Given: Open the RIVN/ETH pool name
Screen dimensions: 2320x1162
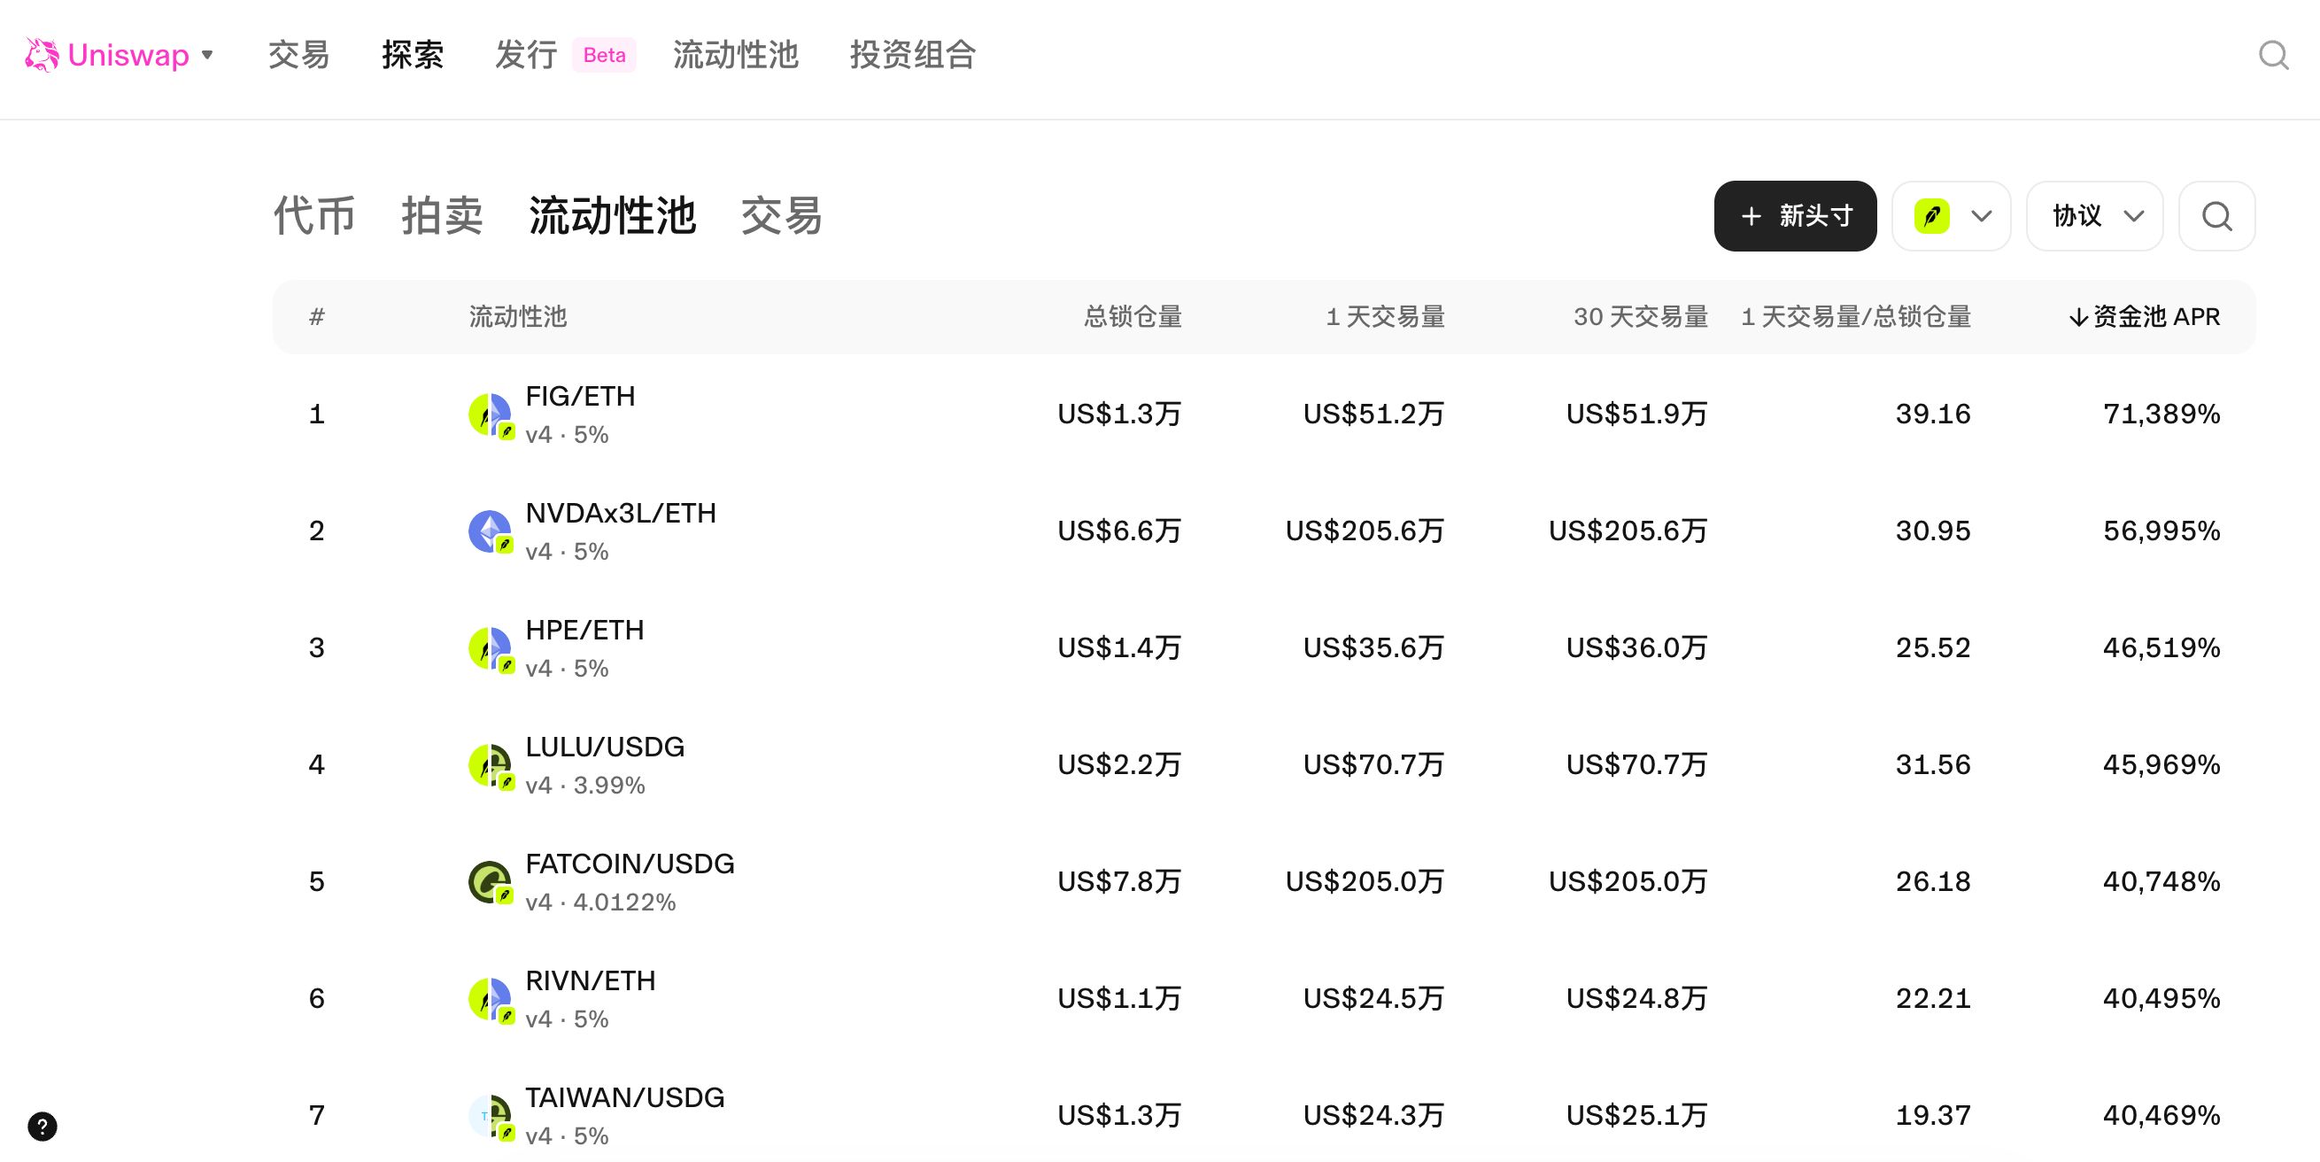Looking at the screenshot, I should pyautogui.click(x=590, y=981).
